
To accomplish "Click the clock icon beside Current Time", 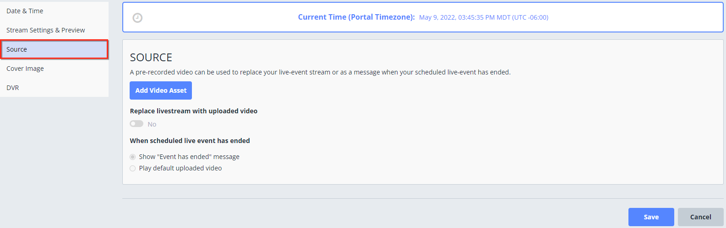I will (x=137, y=18).
